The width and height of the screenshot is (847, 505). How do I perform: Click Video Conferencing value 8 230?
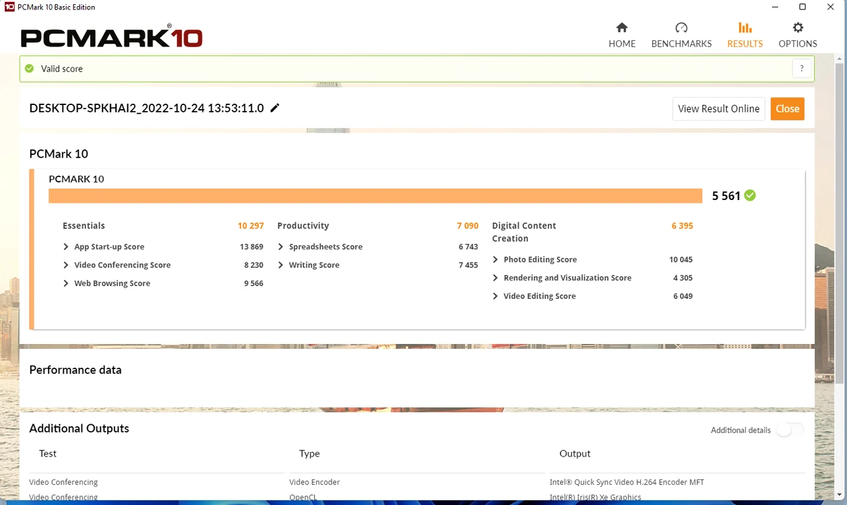point(253,265)
